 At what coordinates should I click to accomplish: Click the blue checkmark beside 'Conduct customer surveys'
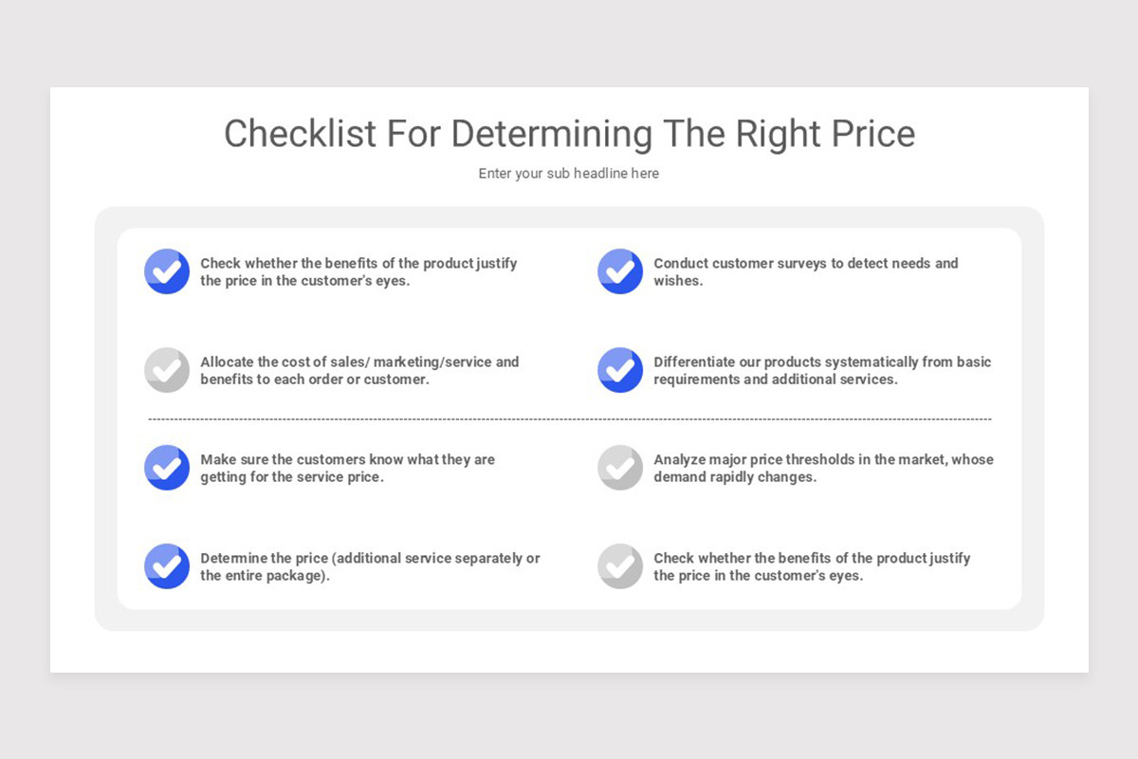click(620, 271)
